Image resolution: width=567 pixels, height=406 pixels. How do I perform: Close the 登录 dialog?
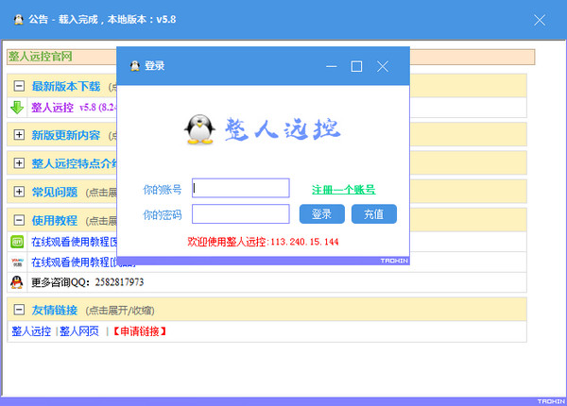pos(383,66)
